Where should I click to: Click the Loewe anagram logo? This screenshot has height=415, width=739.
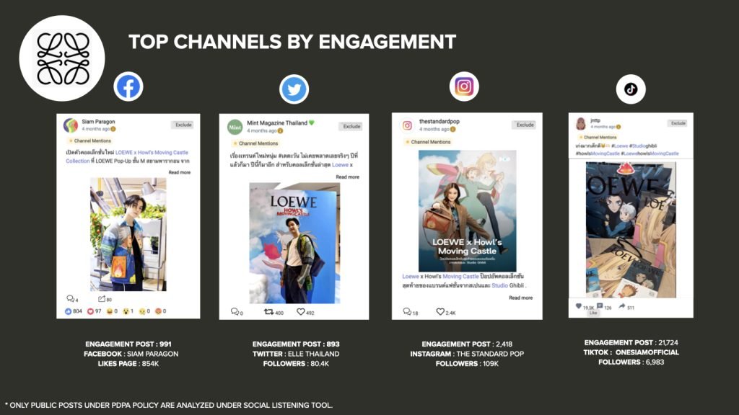coord(62,58)
